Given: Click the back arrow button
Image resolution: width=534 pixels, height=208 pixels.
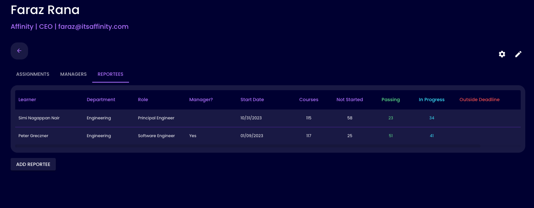Looking at the screenshot, I should pos(19,51).
